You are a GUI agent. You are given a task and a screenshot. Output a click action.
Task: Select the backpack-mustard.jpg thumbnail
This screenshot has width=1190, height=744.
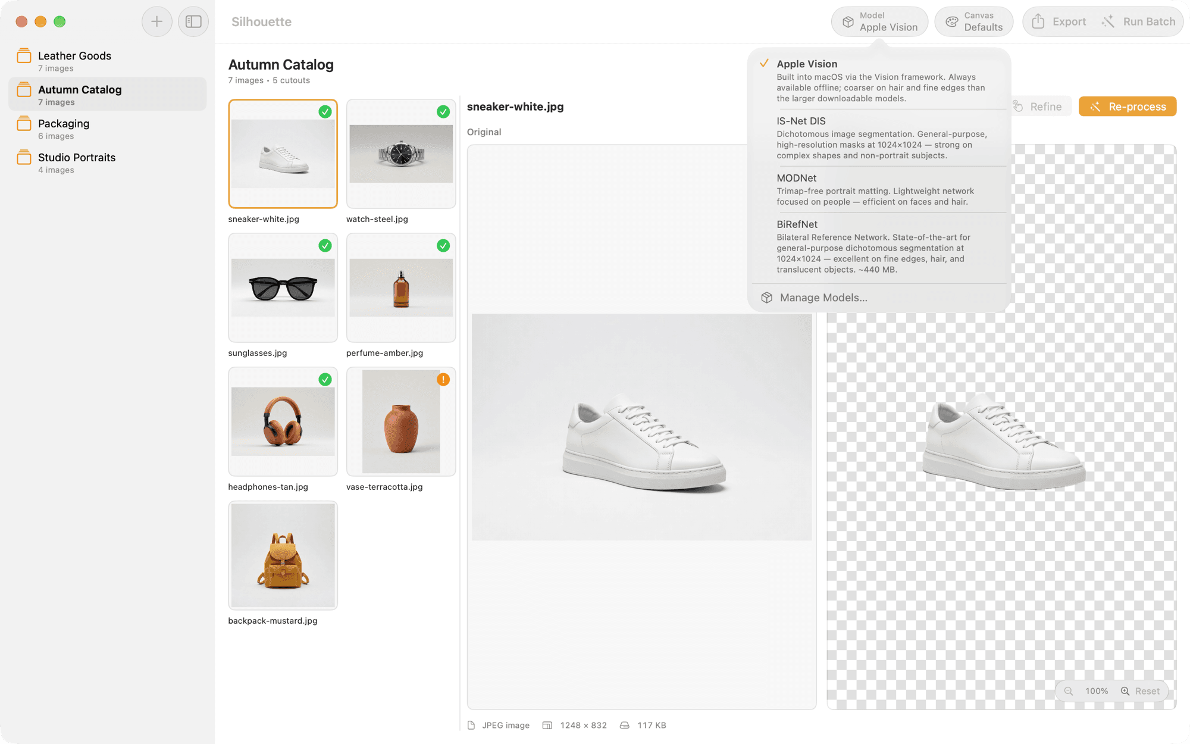point(283,555)
